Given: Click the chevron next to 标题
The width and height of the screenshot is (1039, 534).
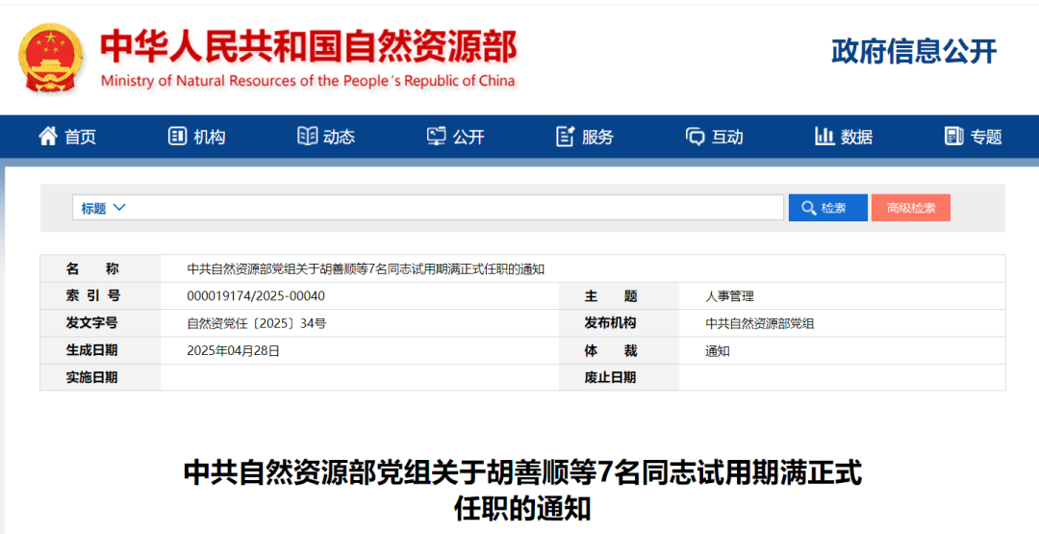Looking at the screenshot, I should (119, 208).
